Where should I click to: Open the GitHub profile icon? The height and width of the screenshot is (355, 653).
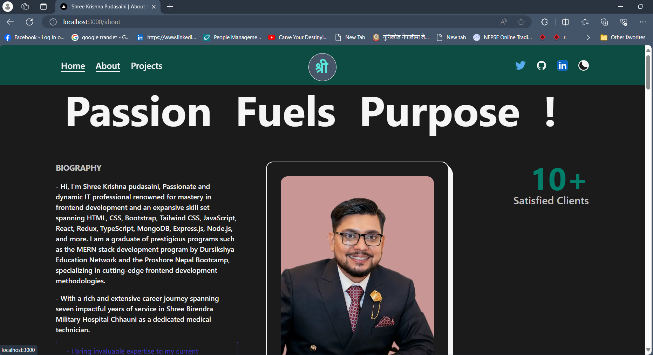542,65
